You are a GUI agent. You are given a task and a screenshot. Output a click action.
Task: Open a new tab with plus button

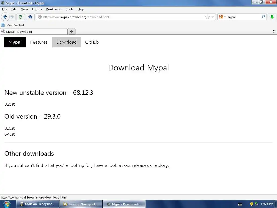click(x=71, y=31)
